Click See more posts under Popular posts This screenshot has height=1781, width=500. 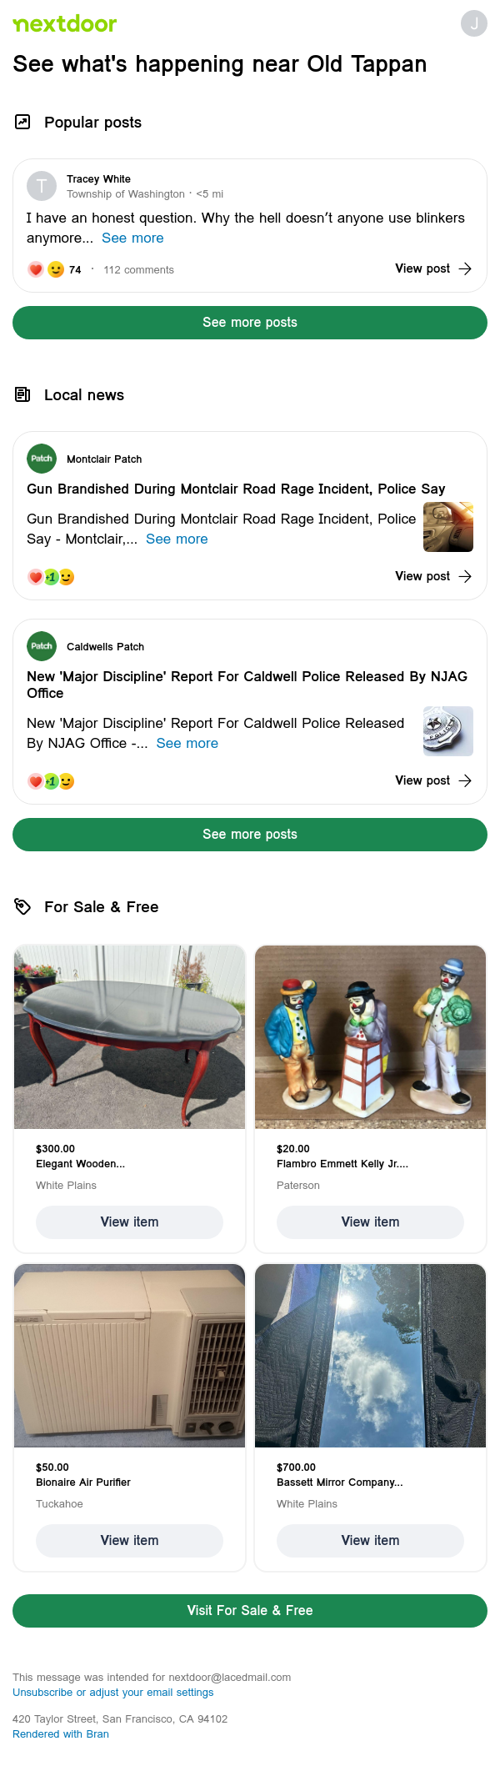(x=250, y=323)
